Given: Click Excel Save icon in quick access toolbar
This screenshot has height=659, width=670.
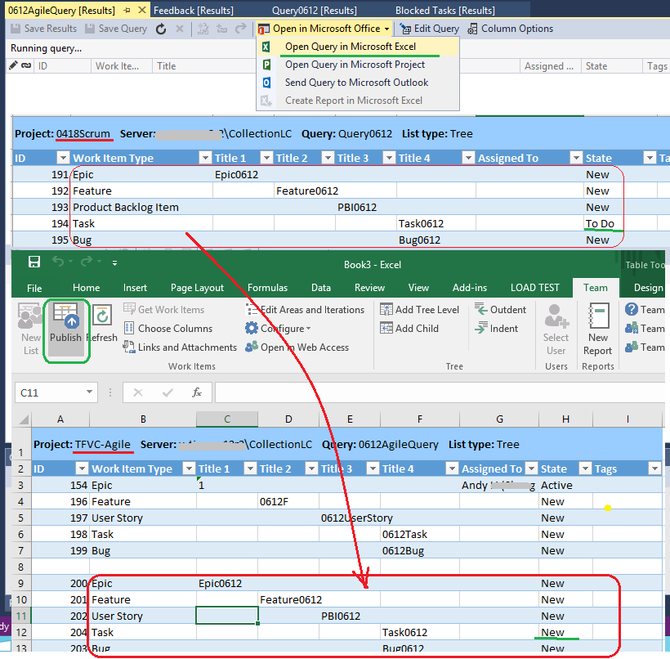Looking at the screenshot, I should pos(34,262).
